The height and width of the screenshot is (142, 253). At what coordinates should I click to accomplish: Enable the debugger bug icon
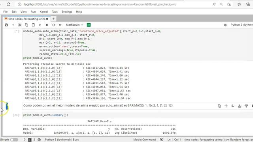click(225, 25)
